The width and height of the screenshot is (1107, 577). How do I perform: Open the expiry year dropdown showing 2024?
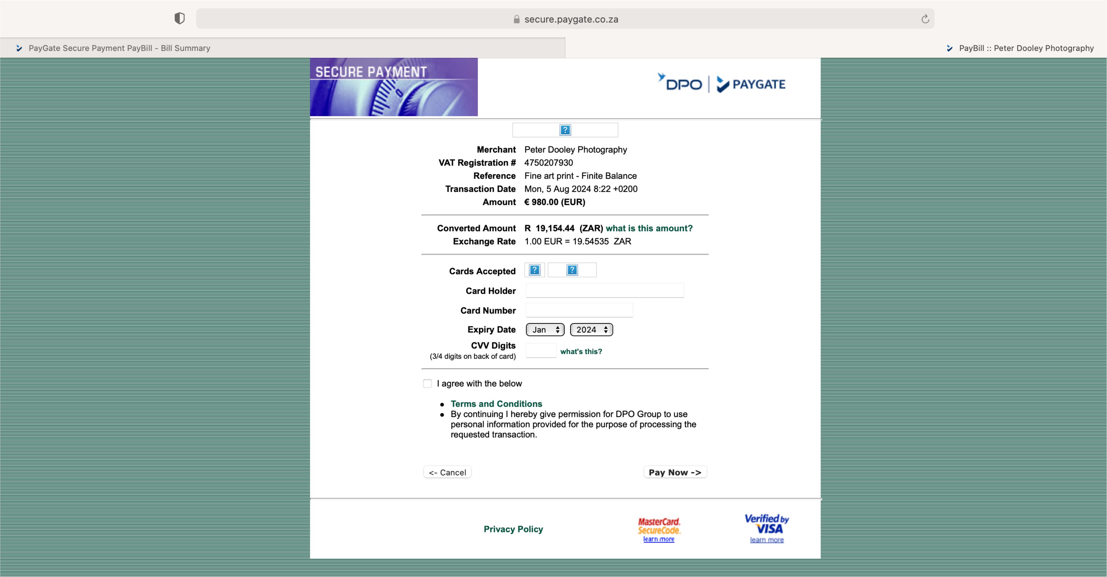[591, 330]
